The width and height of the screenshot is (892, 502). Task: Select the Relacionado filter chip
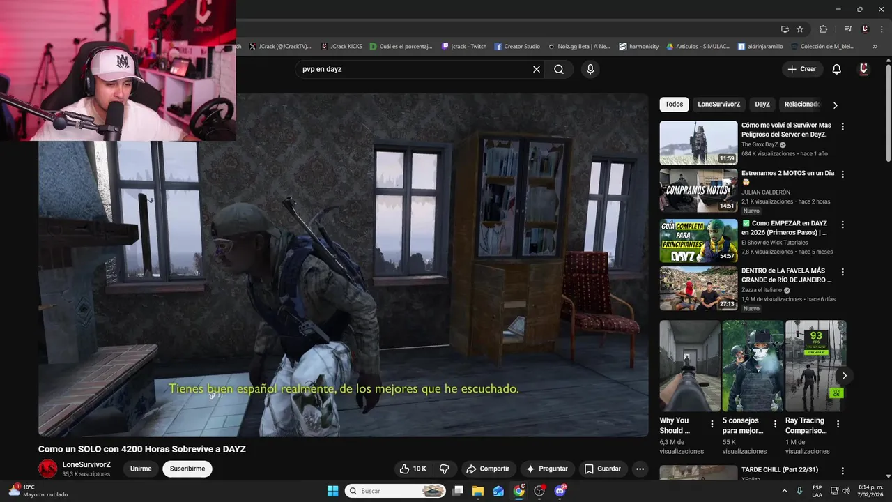(x=801, y=105)
